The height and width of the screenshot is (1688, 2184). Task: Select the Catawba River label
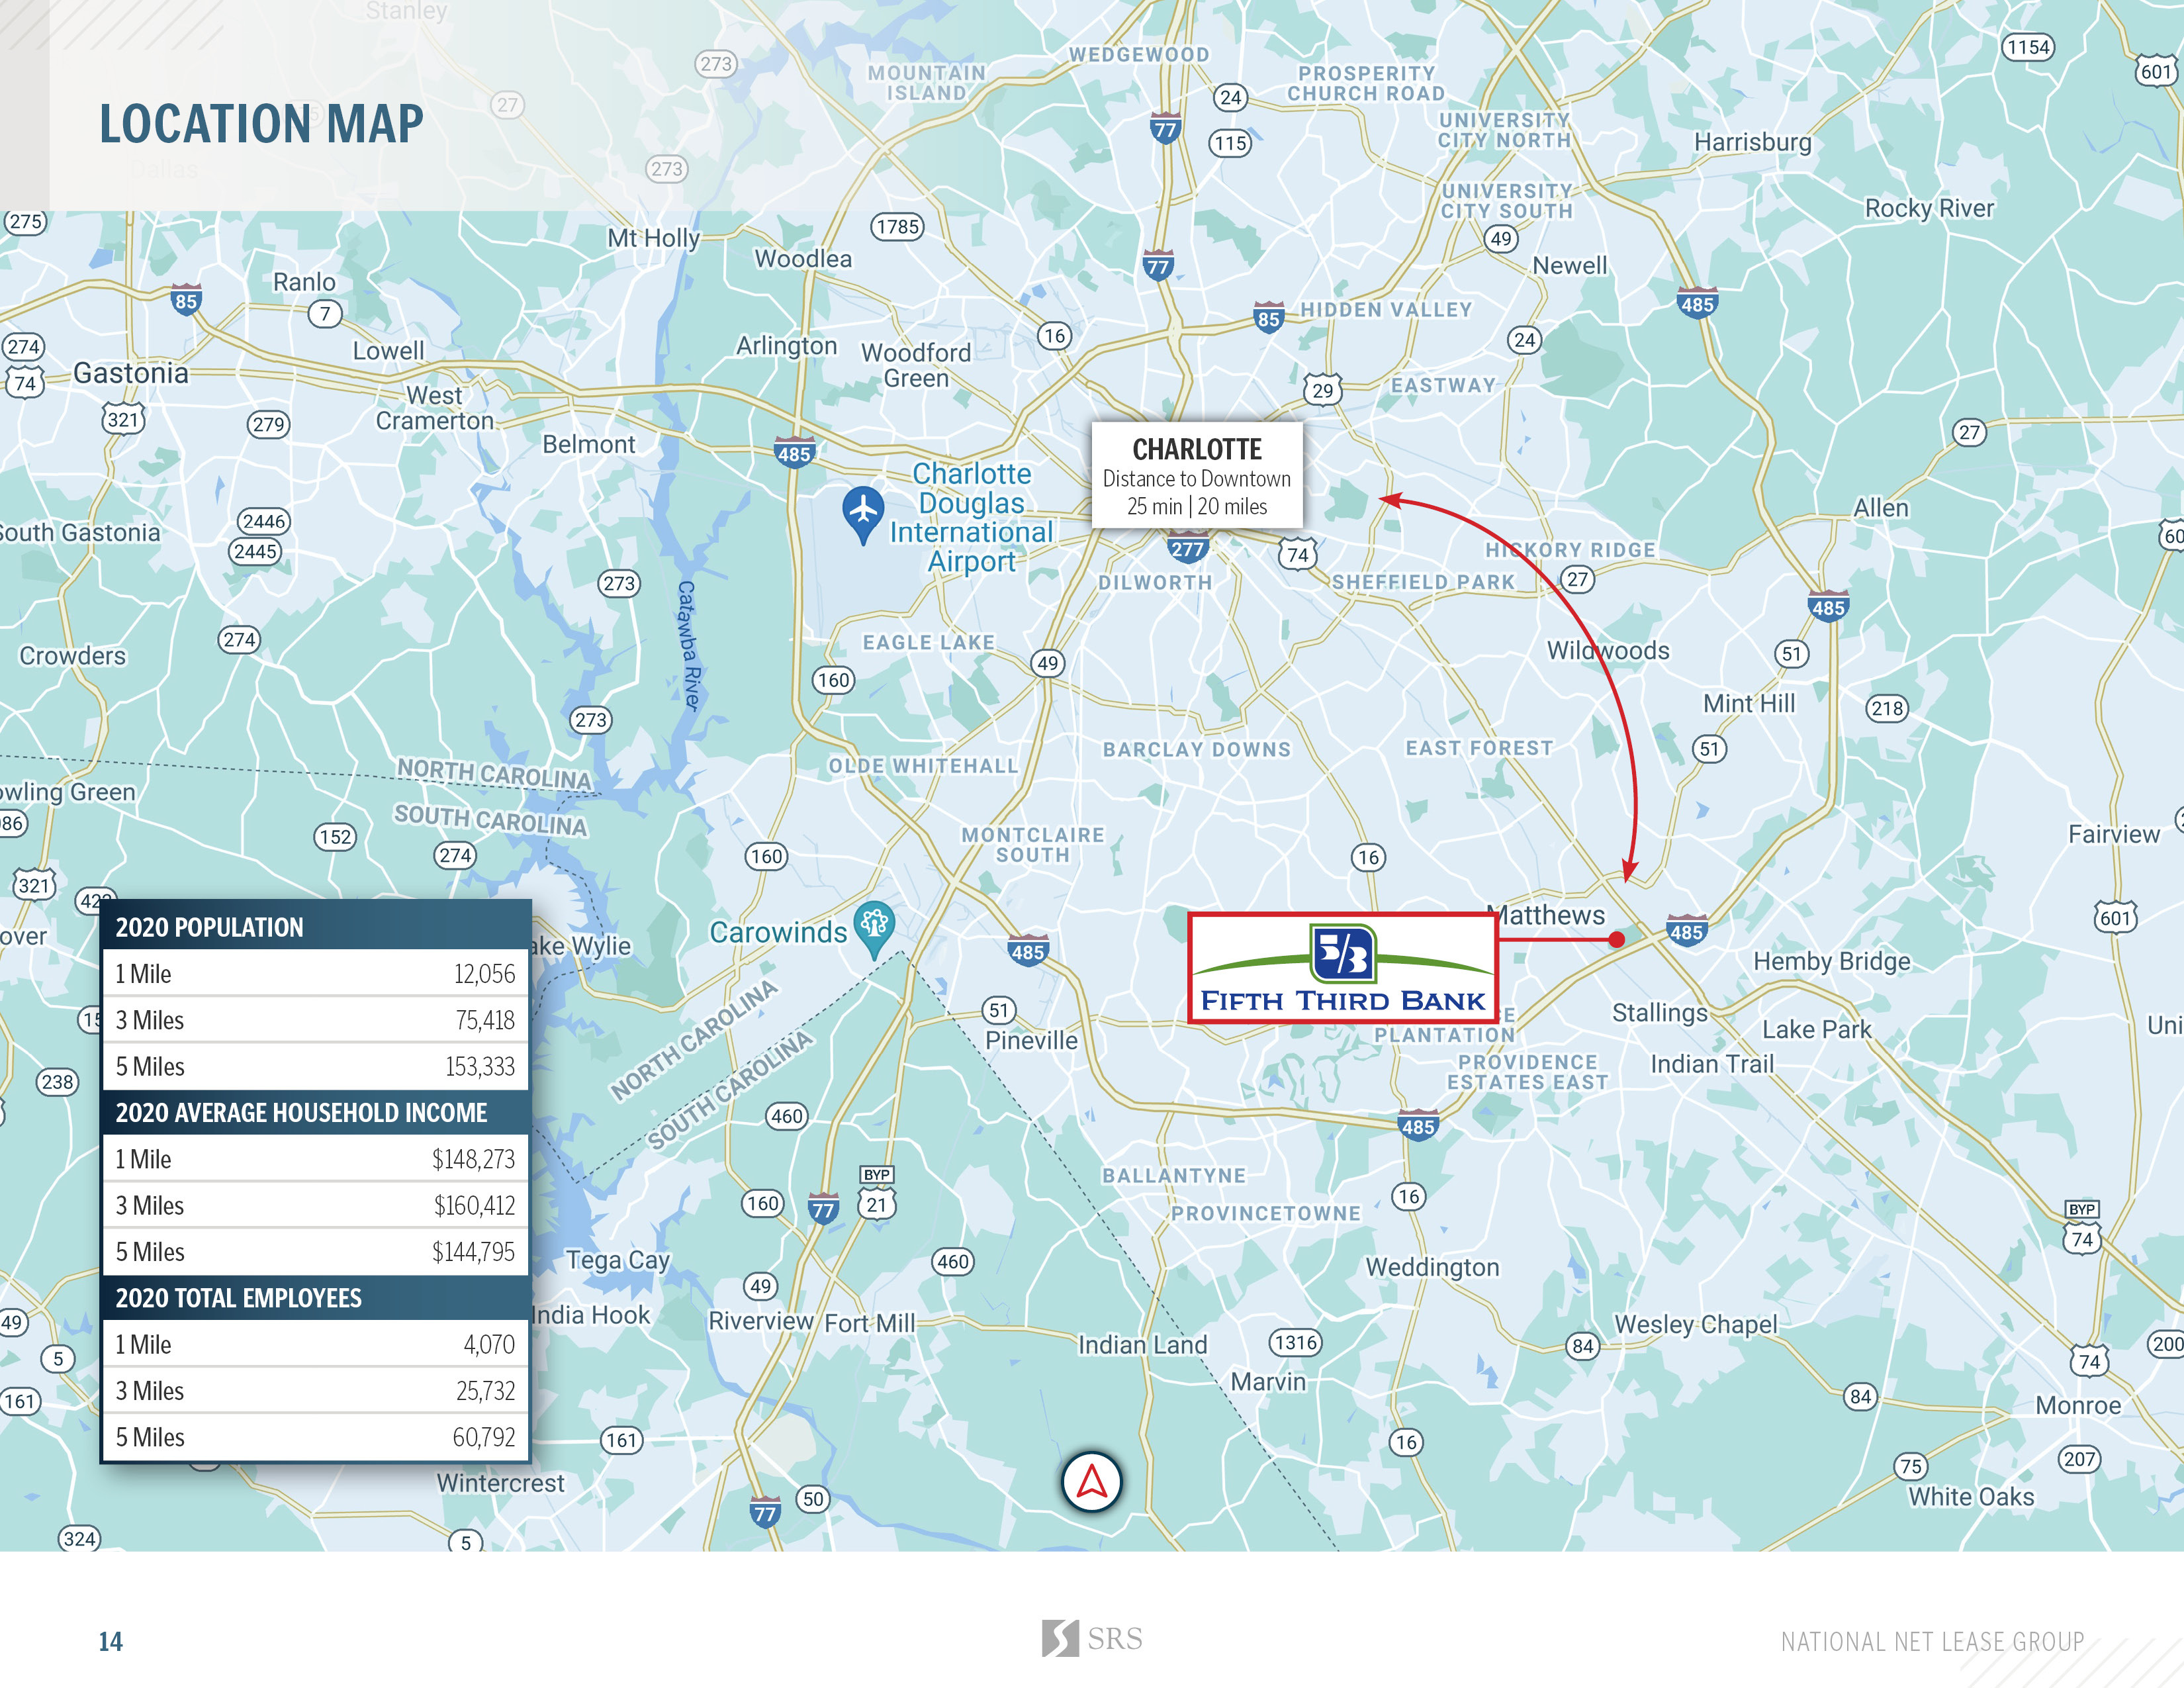pyautogui.click(x=689, y=646)
